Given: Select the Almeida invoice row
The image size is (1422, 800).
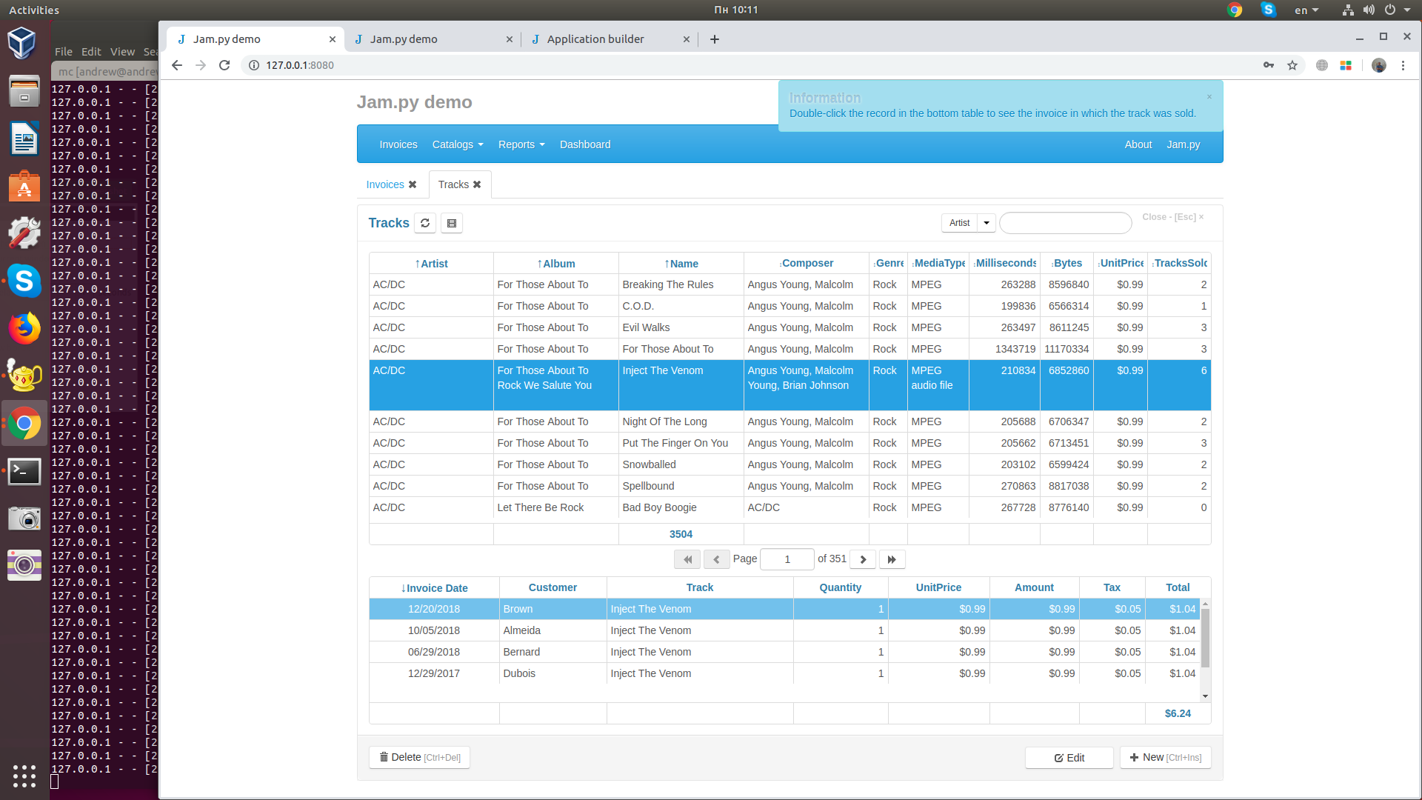Looking at the screenshot, I should click(x=784, y=630).
